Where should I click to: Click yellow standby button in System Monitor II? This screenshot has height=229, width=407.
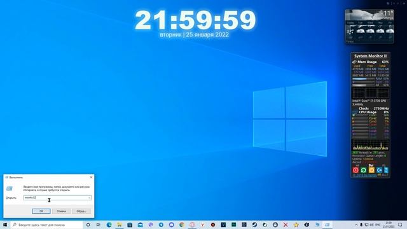(371, 170)
